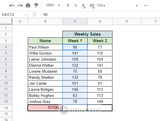Click the Dianna Walker cell
The width and height of the screenshot is (160, 121).
coord(45,65)
